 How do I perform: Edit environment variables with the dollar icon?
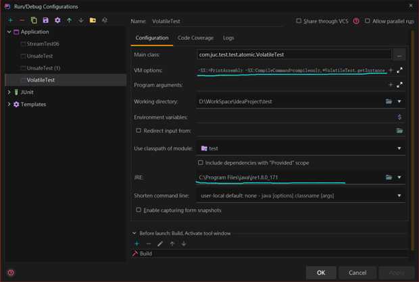coord(399,117)
